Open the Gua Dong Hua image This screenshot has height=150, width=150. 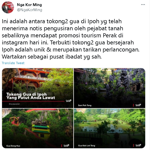(38, 128)
